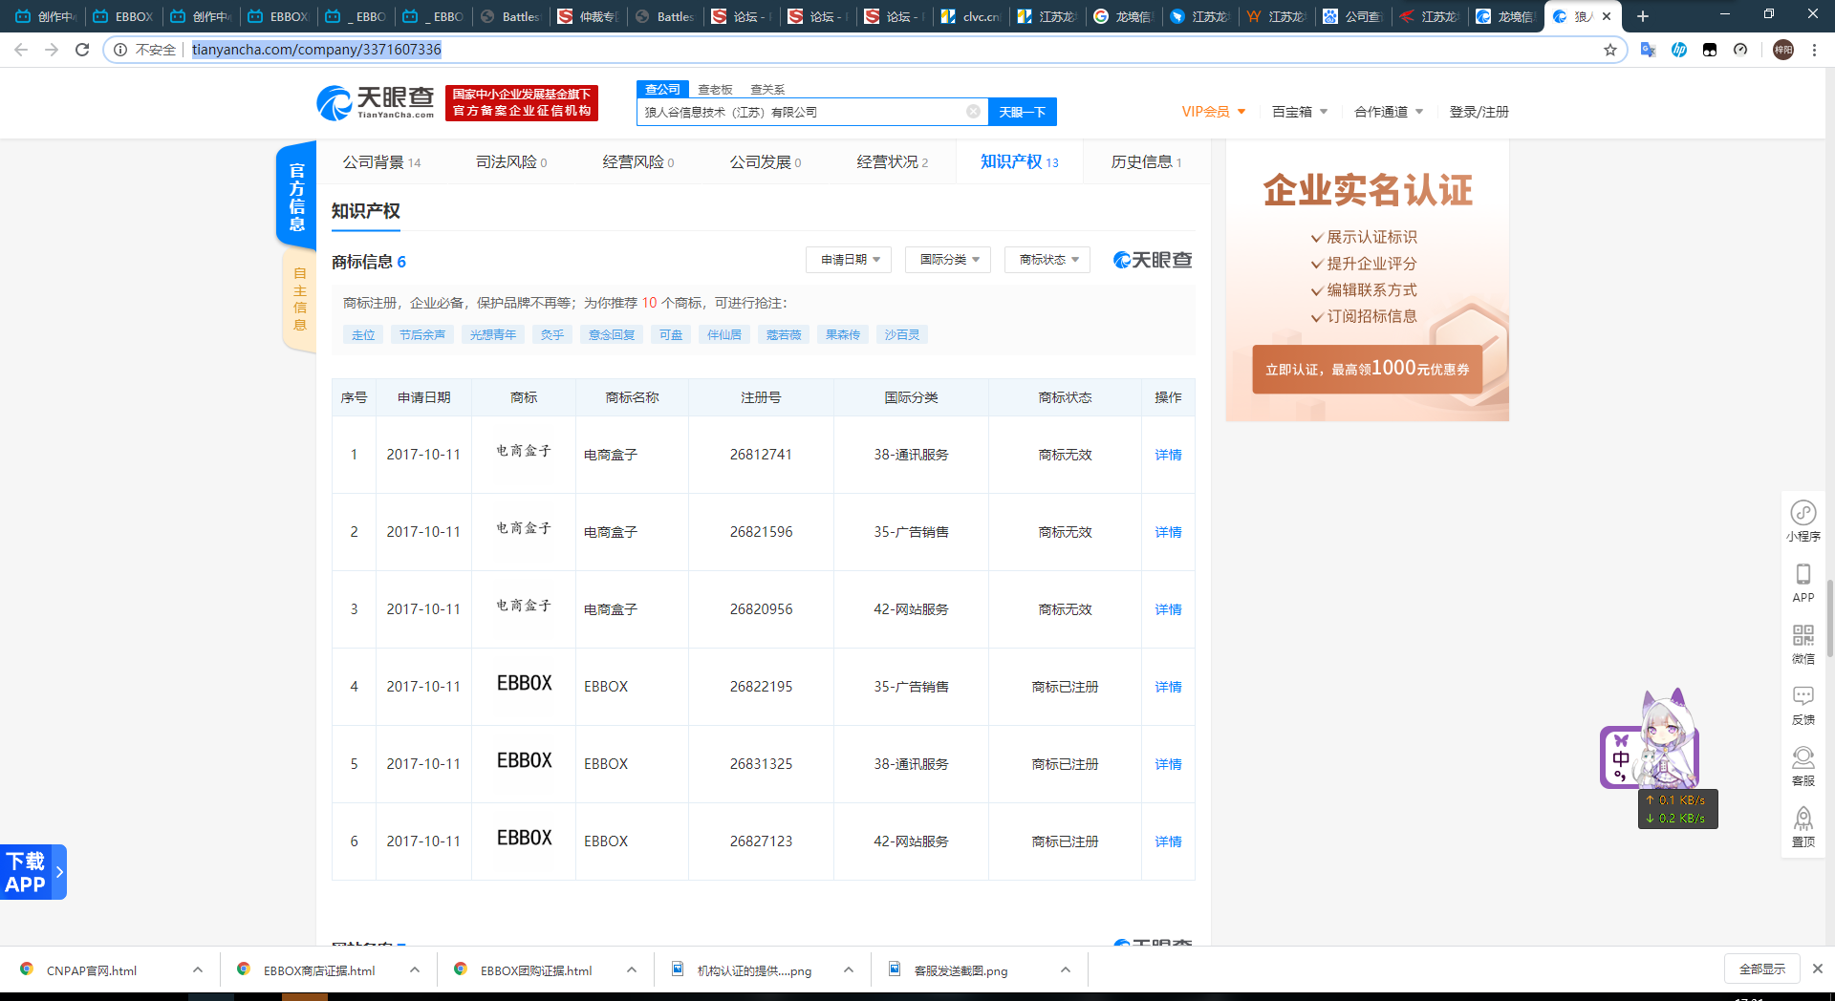
Task: Open the 登录/注册 link
Action: pos(1479,112)
